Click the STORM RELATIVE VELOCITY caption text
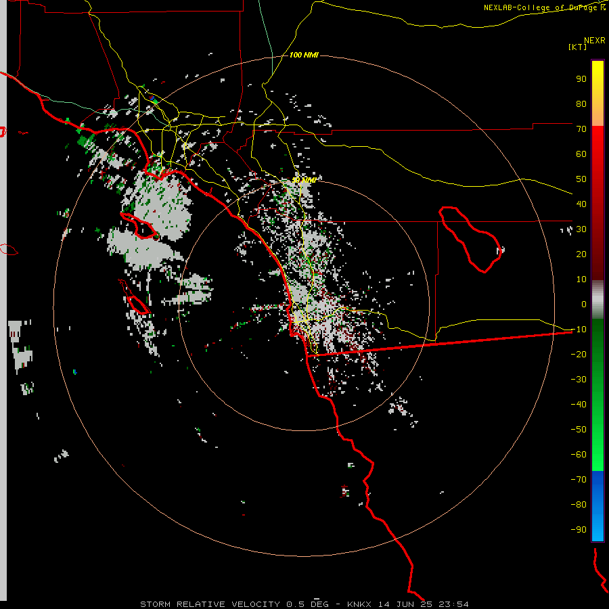 210,604
